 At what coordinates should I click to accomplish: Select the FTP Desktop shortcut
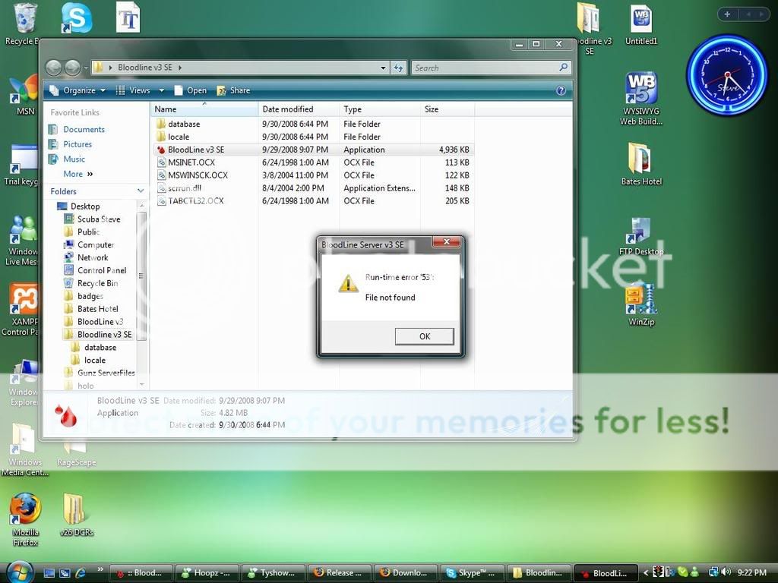(641, 238)
